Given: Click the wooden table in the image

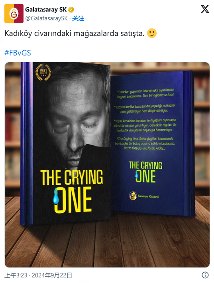Looking at the screenshot, I should 107,243.
